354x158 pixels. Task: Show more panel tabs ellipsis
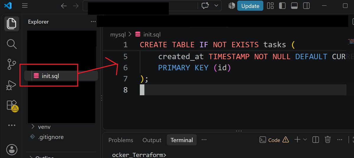point(204,140)
